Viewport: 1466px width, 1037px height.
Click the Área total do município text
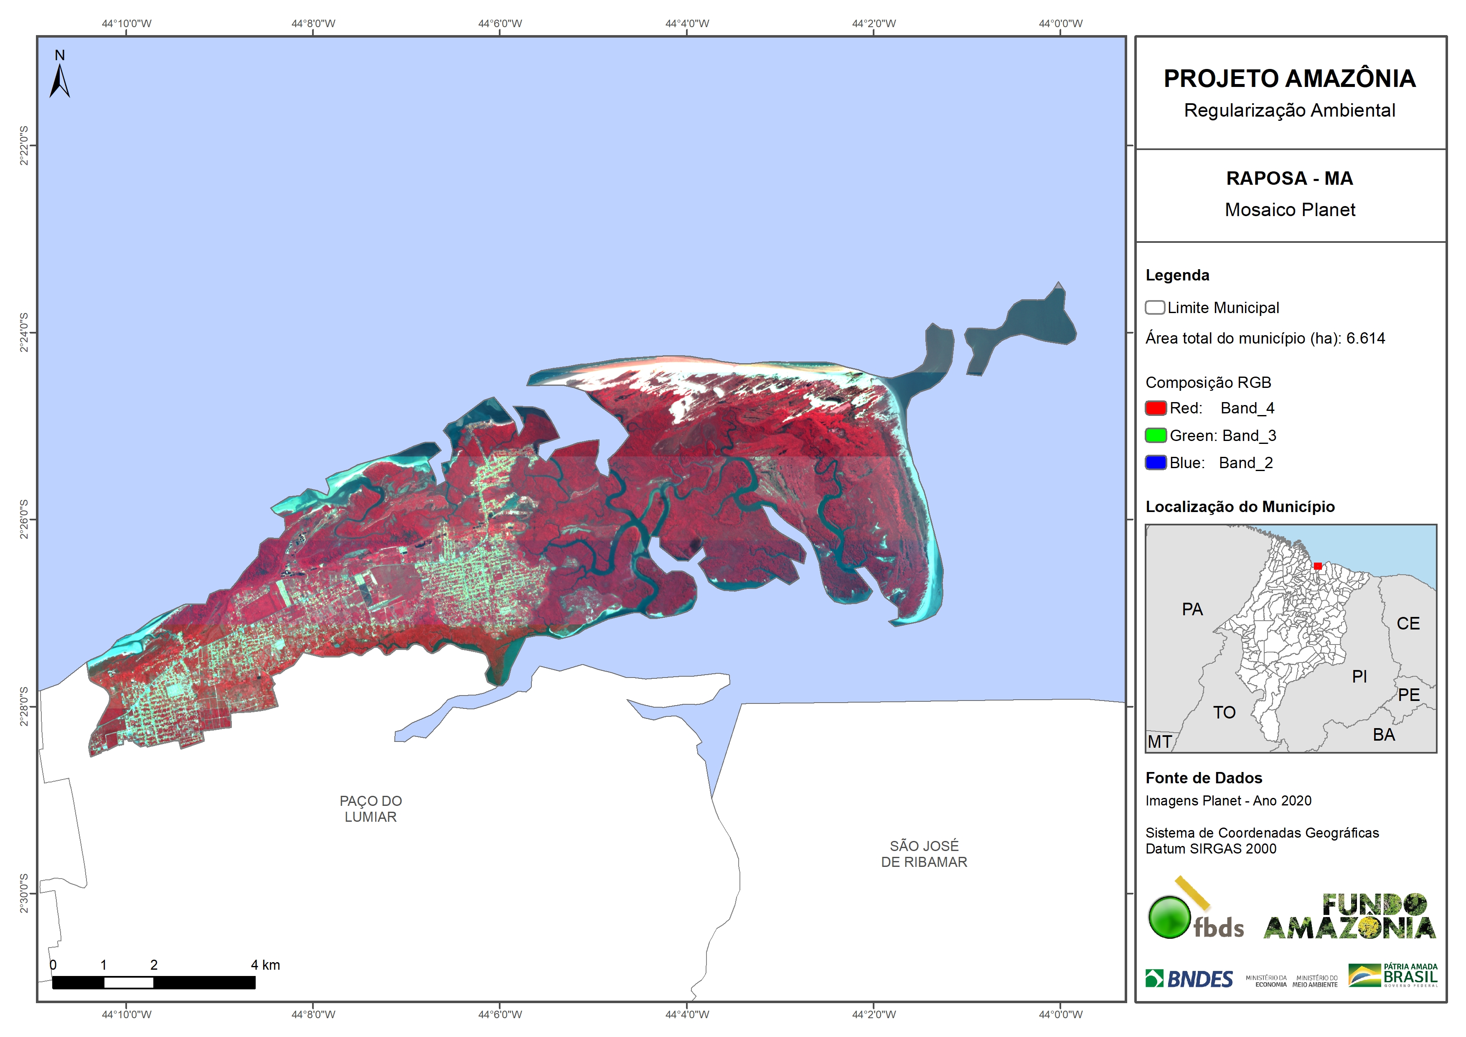1265,339
